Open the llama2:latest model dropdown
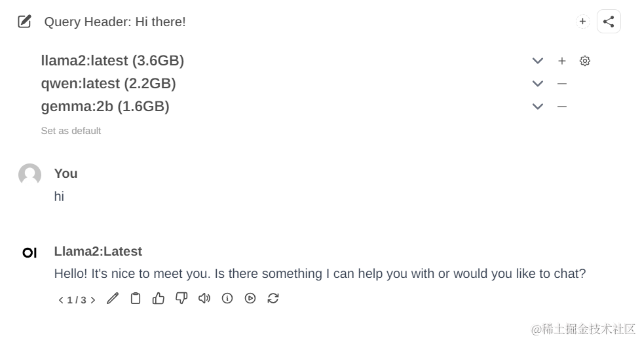 [x=538, y=61]
